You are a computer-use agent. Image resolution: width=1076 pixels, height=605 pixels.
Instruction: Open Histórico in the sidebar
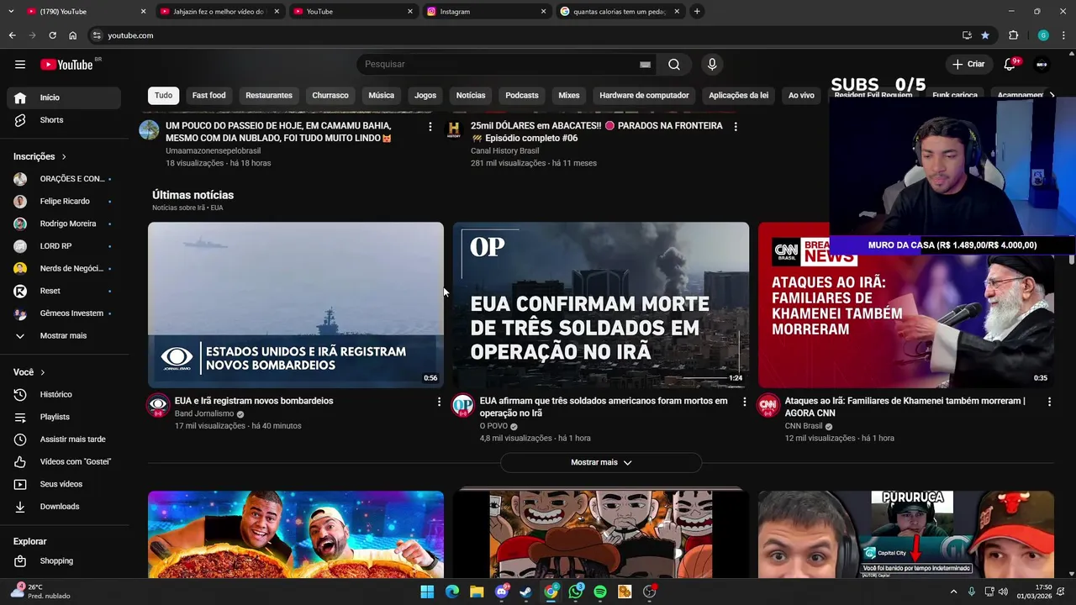coord(64,395)
